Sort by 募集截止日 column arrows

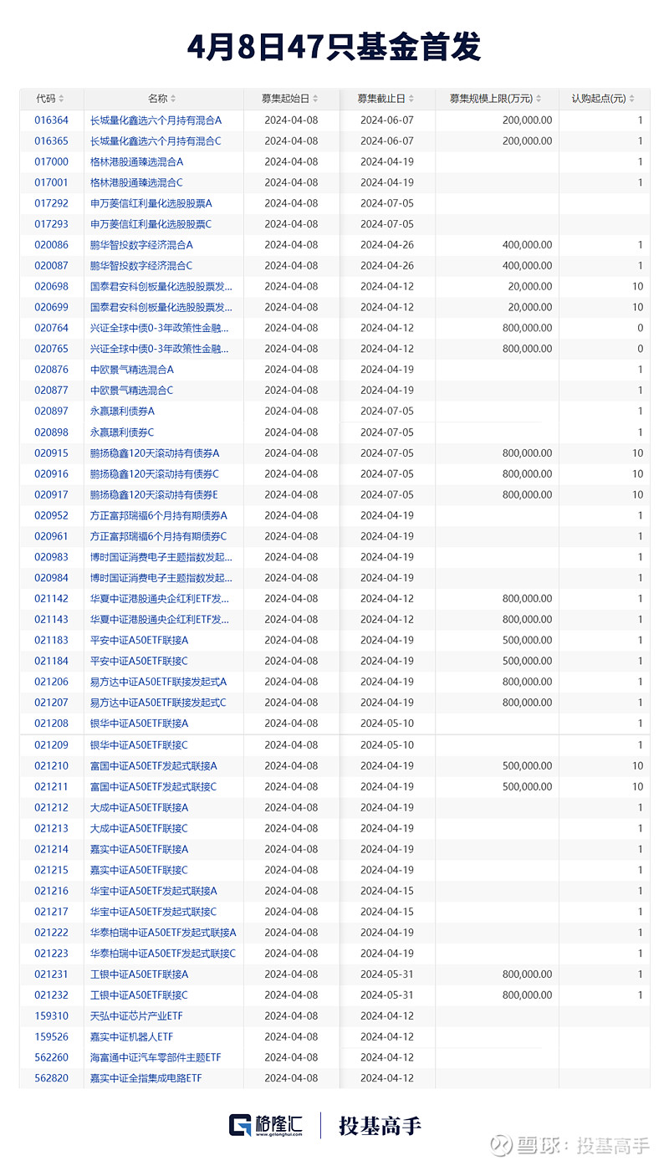(411, 100)
